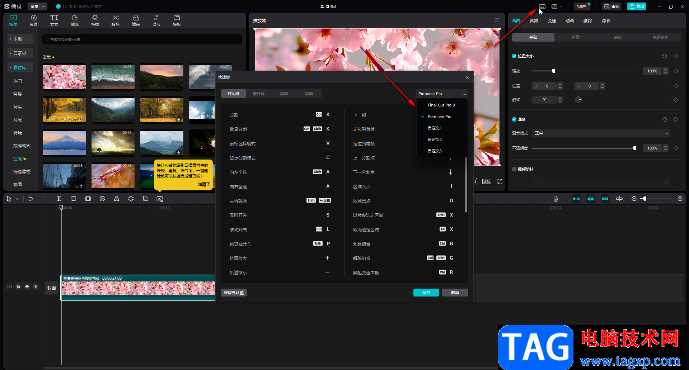Add keyframe diamond for 缩放 row
This screenshot has height=370, width=689.
click(x=676, y=71)
